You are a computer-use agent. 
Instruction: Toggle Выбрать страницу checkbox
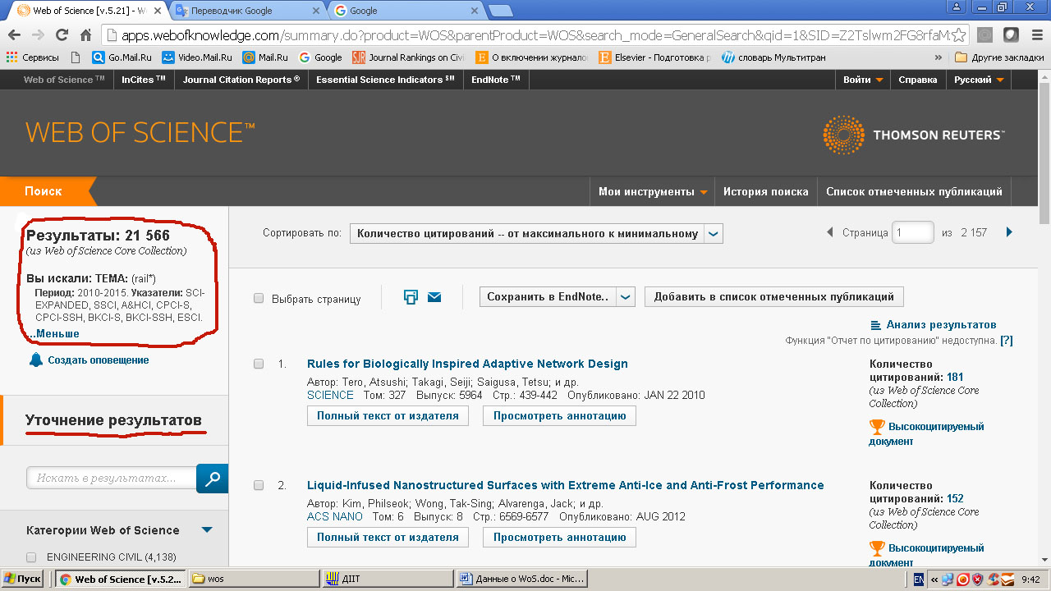click(259, 299)
